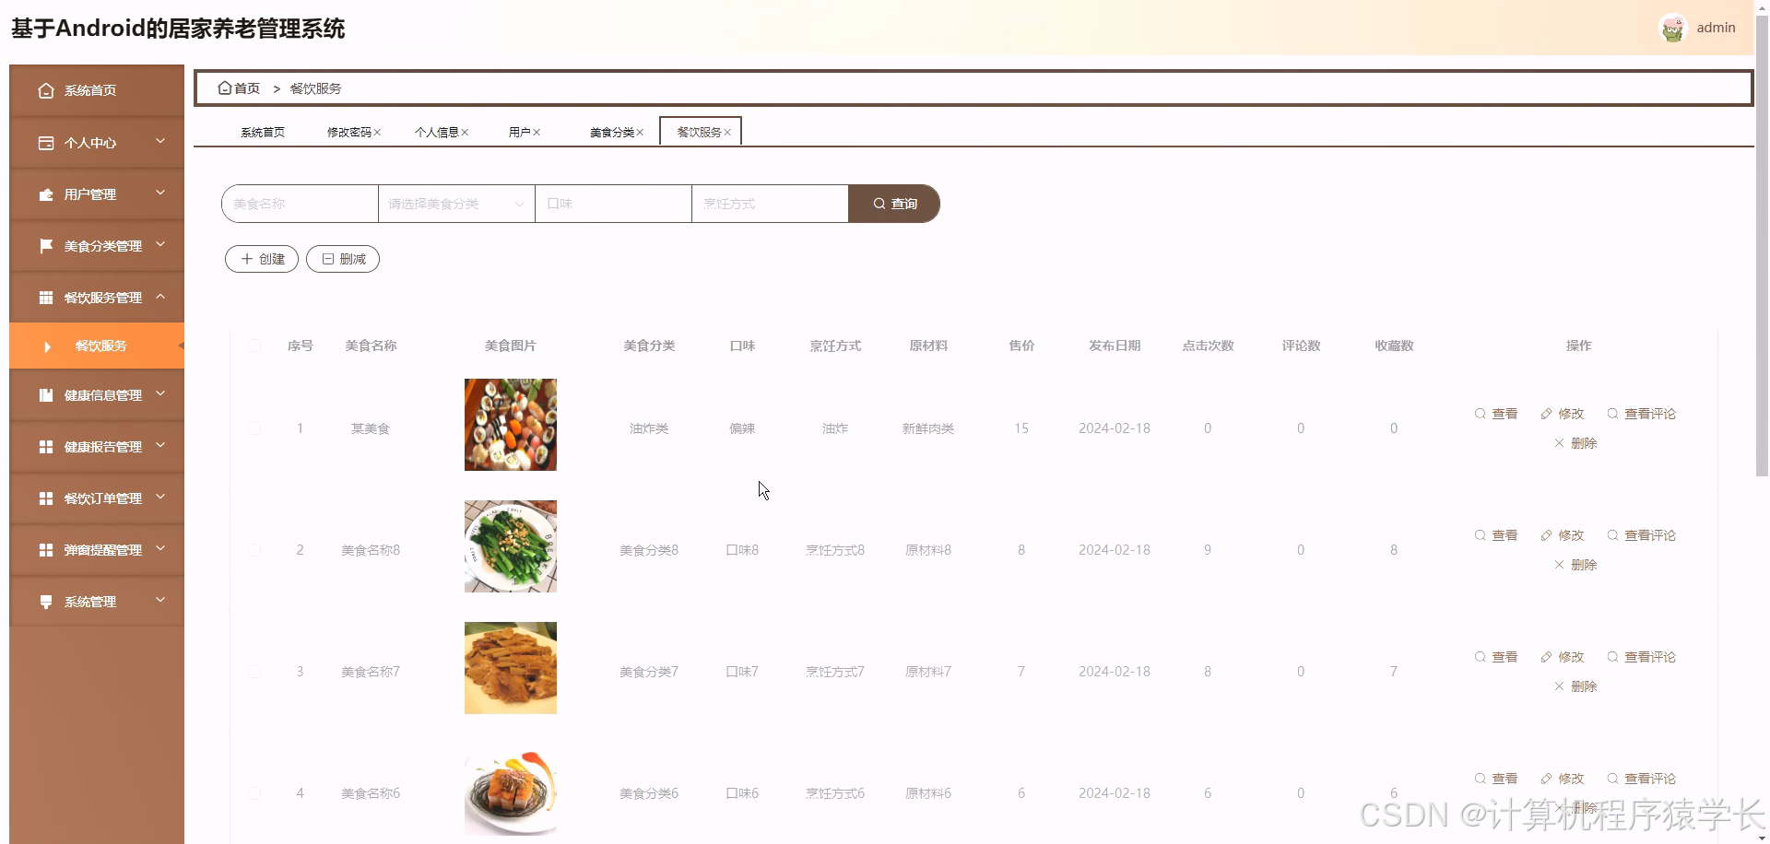Click the 弹窗提醒管理 icon in sidebar
The image size is (1770, 844).
(x=46, y=550)
